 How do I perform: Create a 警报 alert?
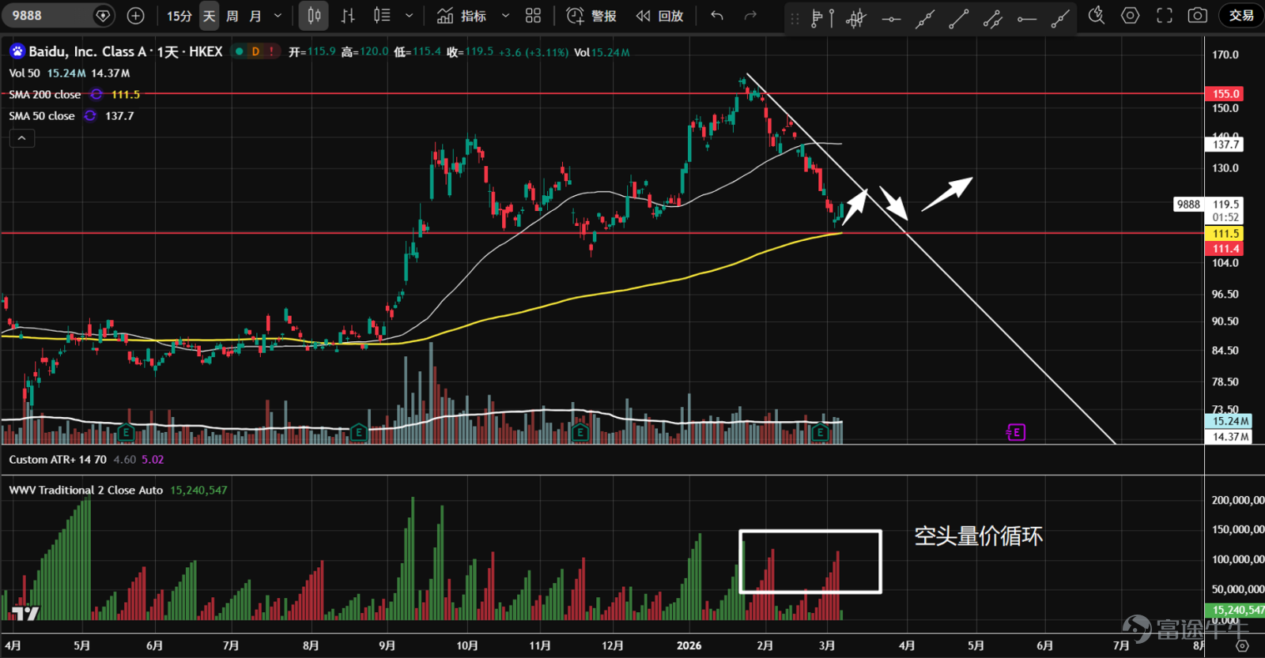tap(592, 16)
